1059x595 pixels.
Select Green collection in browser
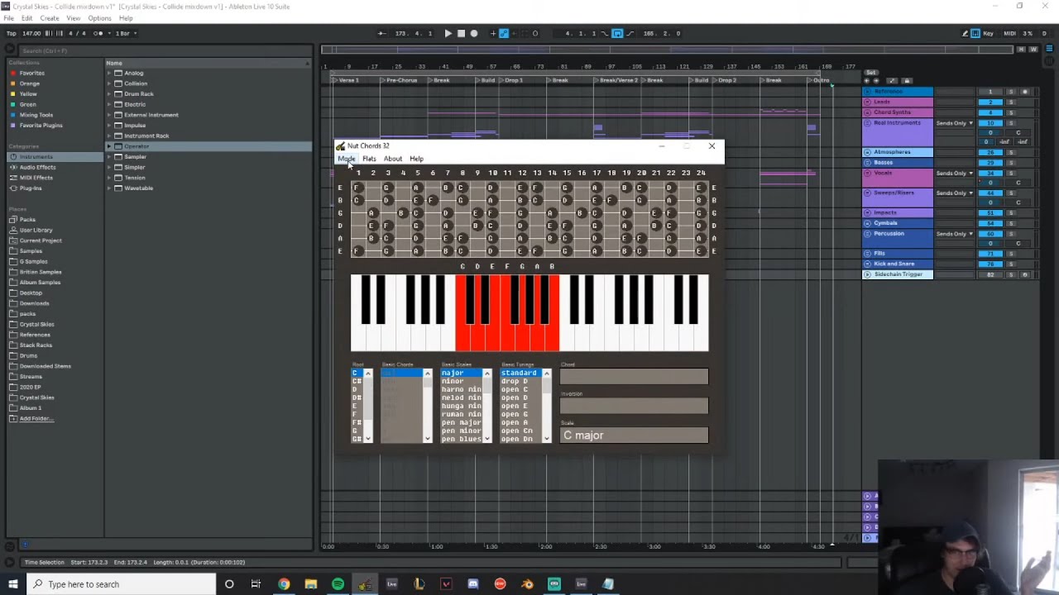[27, 104]
